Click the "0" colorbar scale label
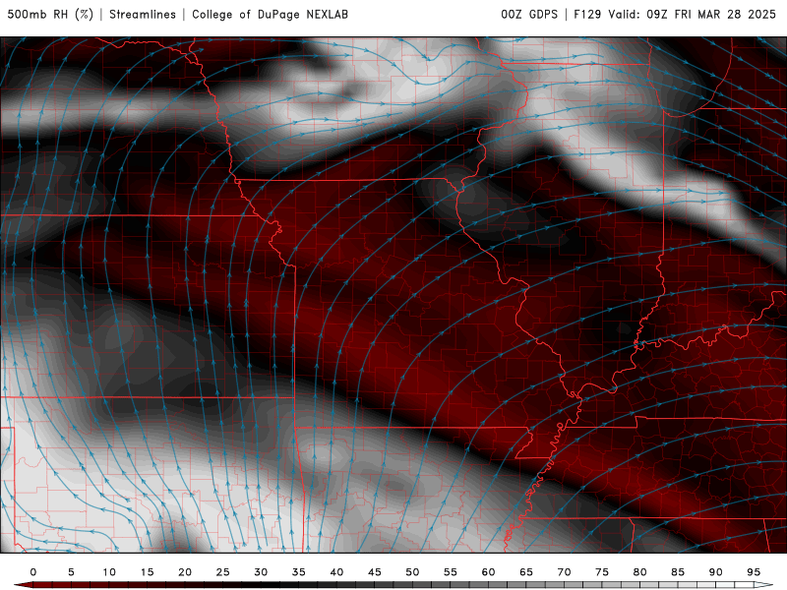 (33, 572)
